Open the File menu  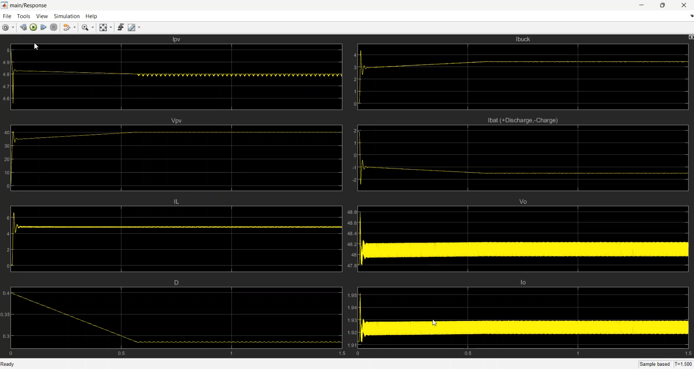tap(7, 16)
